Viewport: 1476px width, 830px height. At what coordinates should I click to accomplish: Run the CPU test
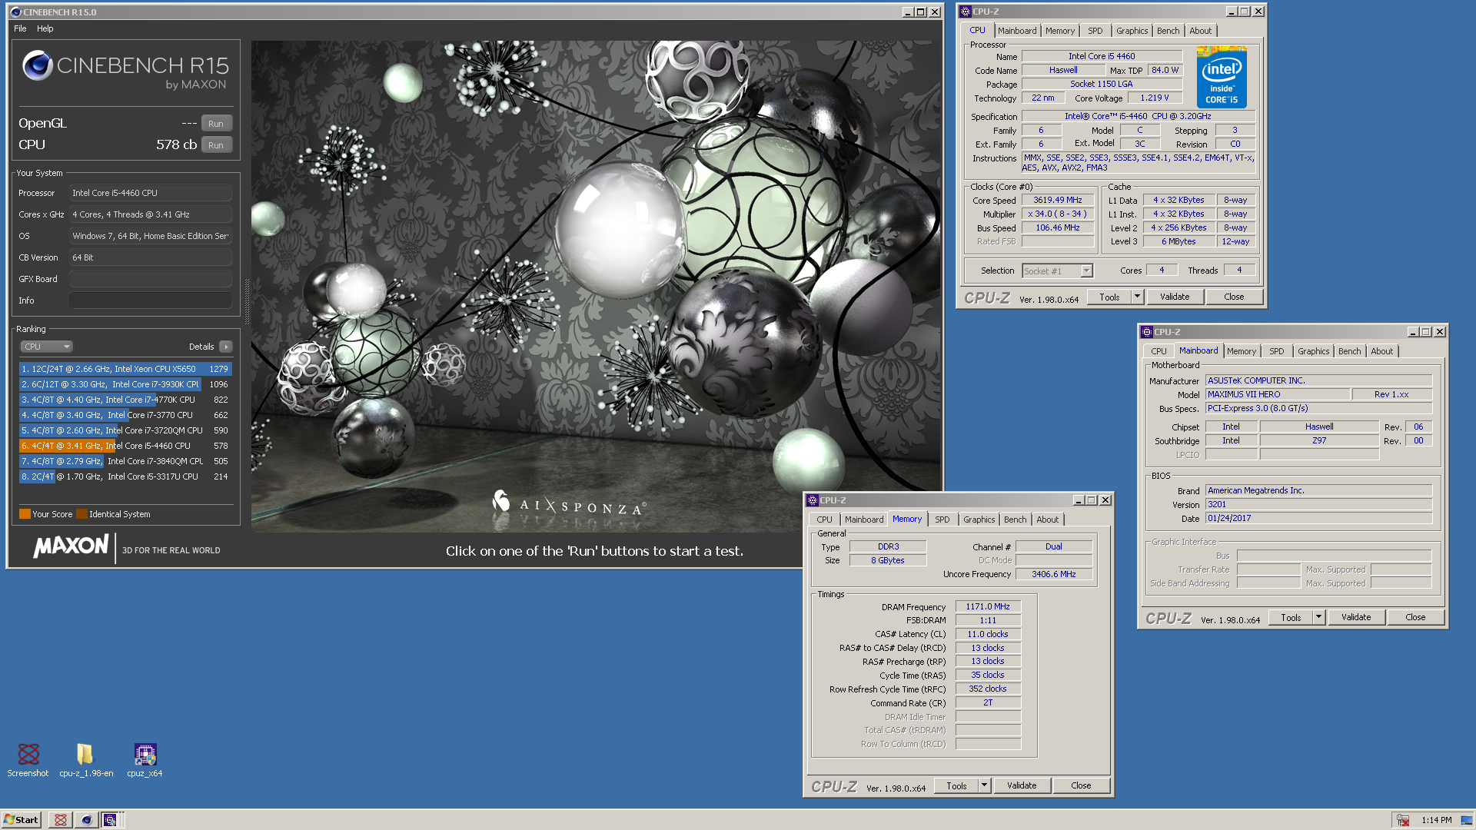click(216, 145)
